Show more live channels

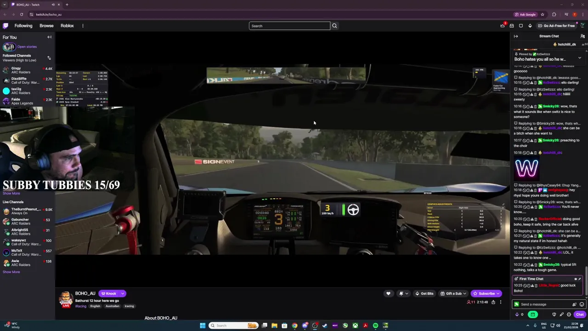(x=11, y=272)
